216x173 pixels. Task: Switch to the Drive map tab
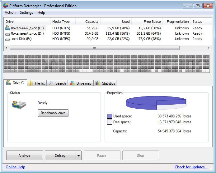pos(81,83)
